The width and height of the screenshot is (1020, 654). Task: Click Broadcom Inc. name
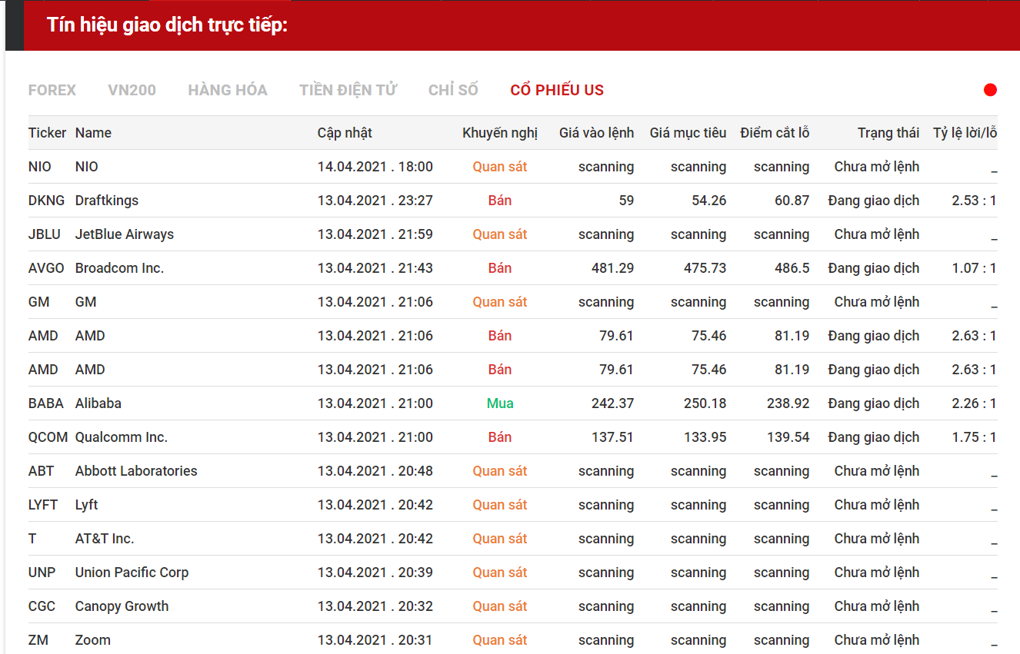pyautogui.click(x=120, y=268)
